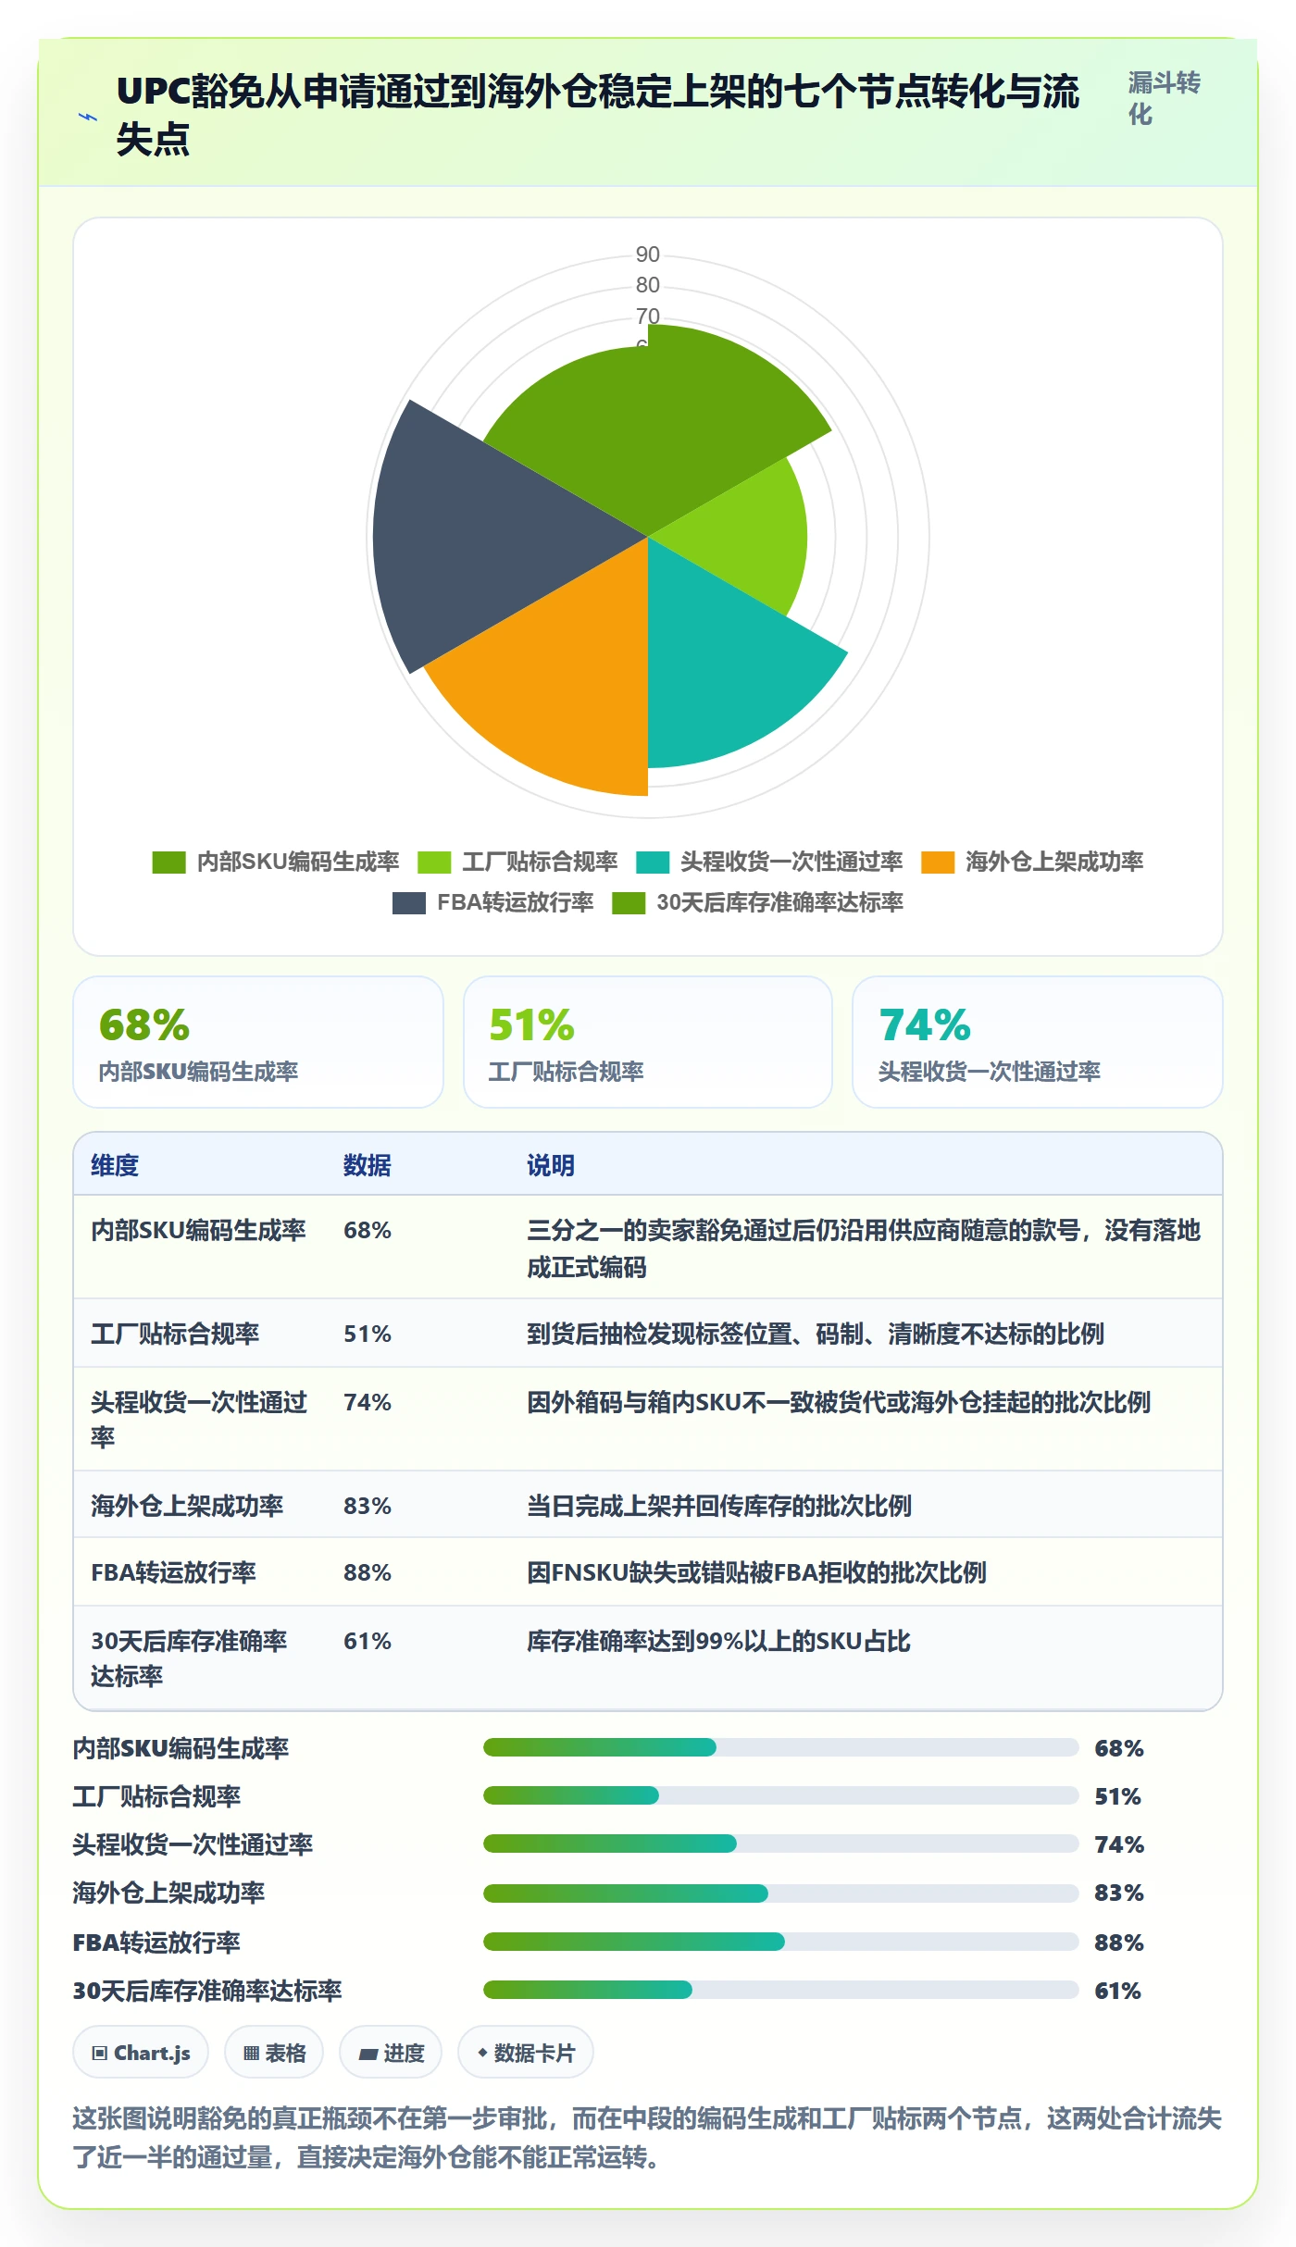Toggle legend item 工厂贴标合规率
The height and width of the screenshot is (2247, 1296).
click(517, 862)
